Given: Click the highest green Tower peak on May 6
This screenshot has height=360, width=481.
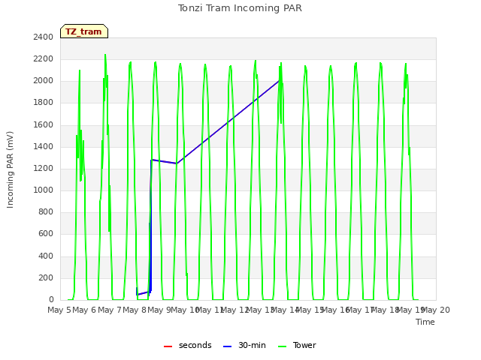Looking at the screenshot, I should point(105,55).
